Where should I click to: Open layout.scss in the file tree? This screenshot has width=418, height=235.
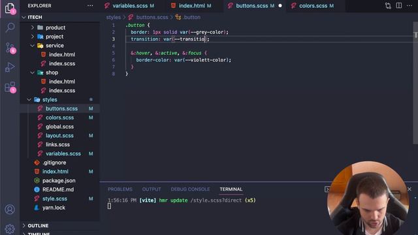tap(59, 136)
